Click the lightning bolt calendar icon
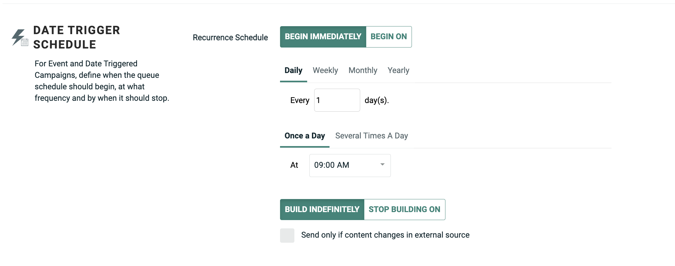Image resolution: width=675 pixels, height=266 pixels. click(20, 38)
